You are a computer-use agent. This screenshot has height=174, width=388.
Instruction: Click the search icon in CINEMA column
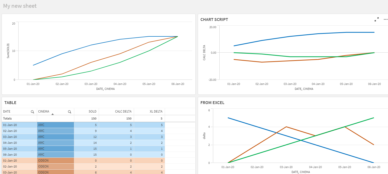[x=70, y=112]
